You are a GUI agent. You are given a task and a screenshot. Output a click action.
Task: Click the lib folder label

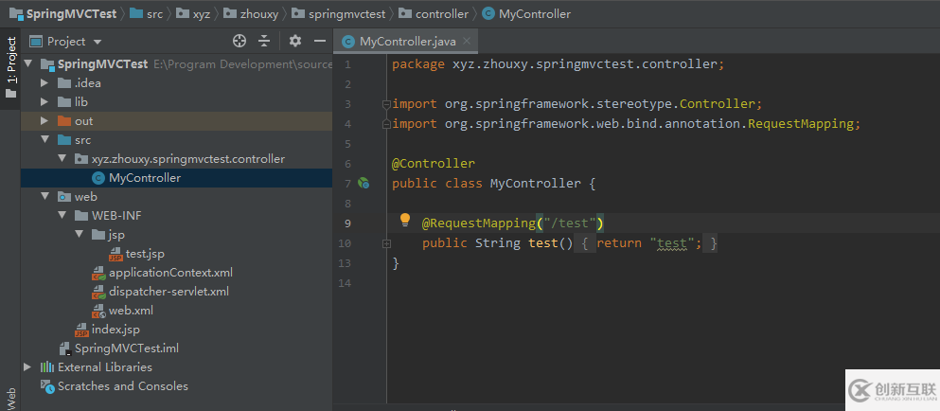[80, 102]
